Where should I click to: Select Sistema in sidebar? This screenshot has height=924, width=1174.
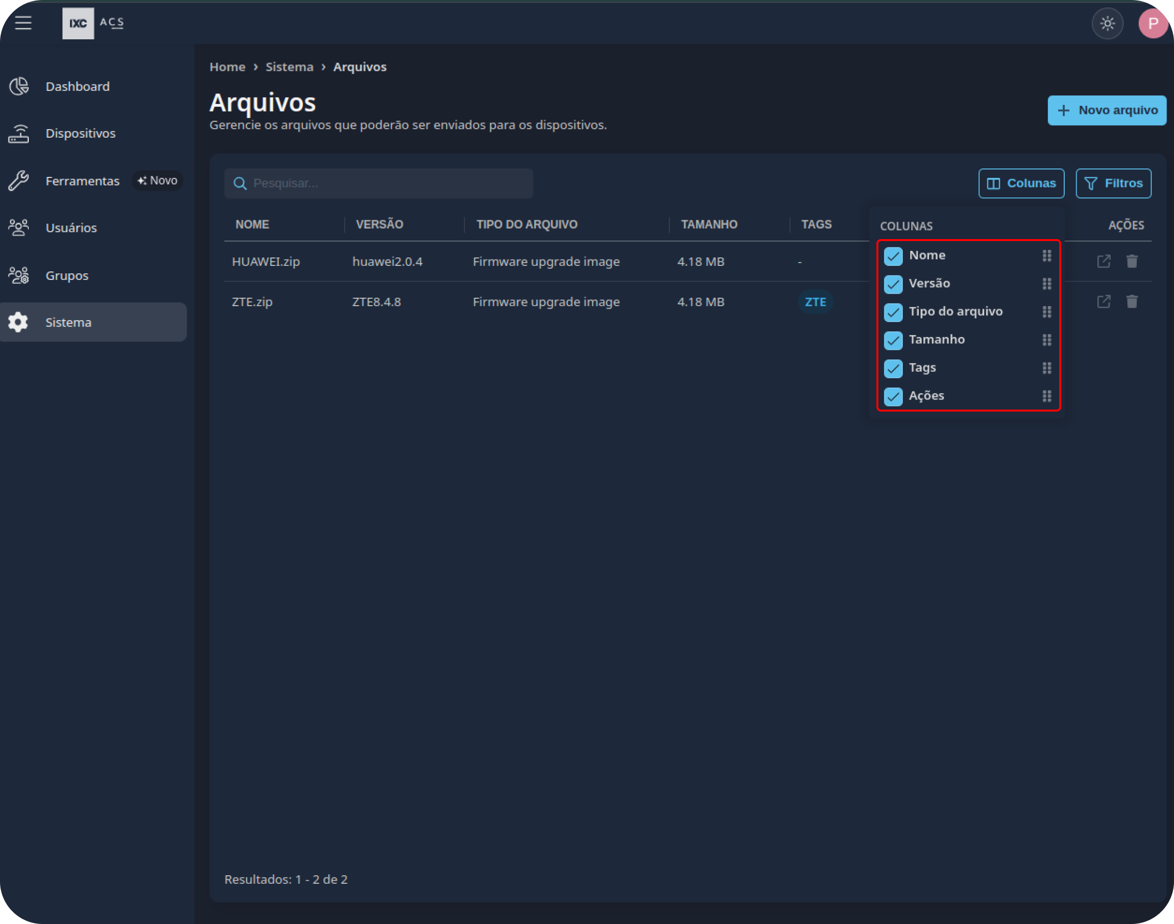point(93,322)
